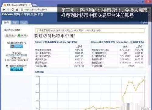152x110 pixels.
Task: Click the lightbulb icon in the https notice
Action: click(37, 30)
